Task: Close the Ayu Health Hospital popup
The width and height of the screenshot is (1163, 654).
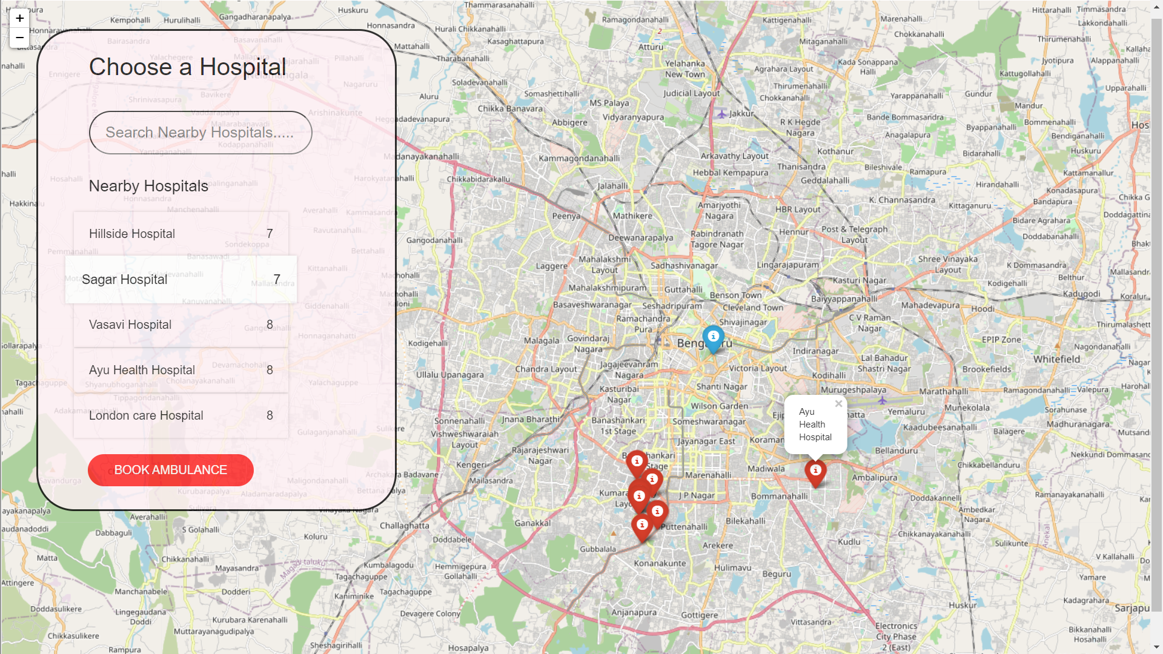Action: (838, 404)
